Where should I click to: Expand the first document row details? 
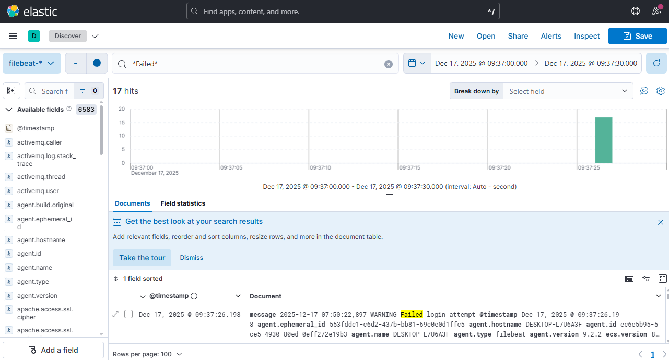(x=116, y=314)
